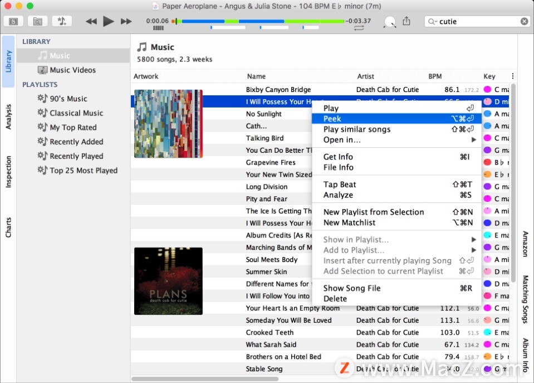This screenshot has width=534, height=383.
Task: Open the My Top Rated playlist
Action: click(73, 127)
